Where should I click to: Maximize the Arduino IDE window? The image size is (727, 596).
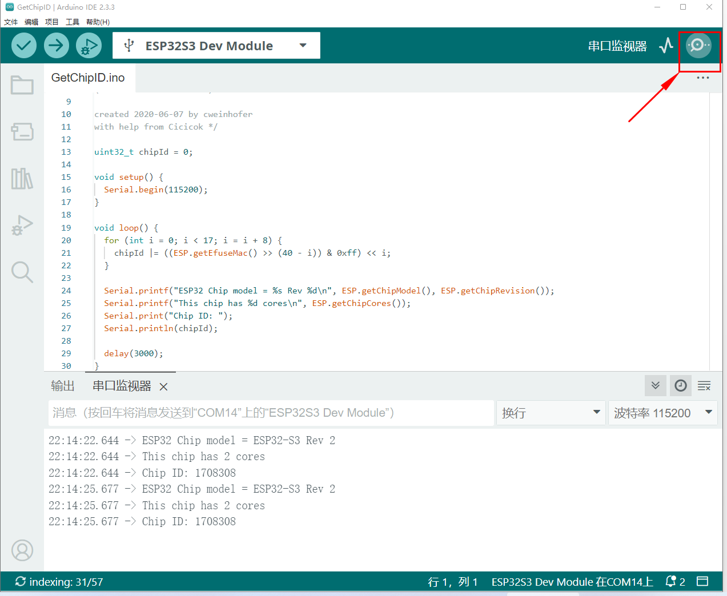(x=683, y=7)
